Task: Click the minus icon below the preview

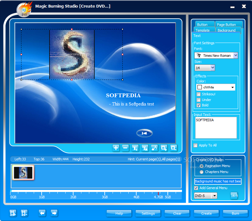Action: pos(125,148)
